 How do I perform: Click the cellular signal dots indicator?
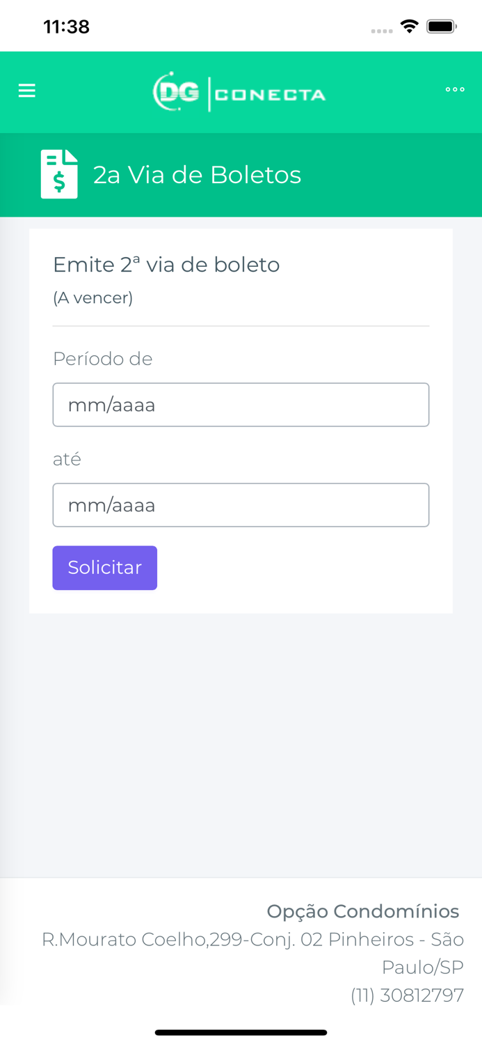[382, 30]
